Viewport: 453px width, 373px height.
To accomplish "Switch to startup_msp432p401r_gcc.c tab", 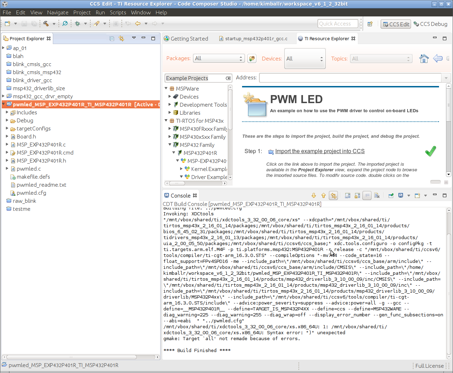I will pyautogui.click(x=253, y=38).
